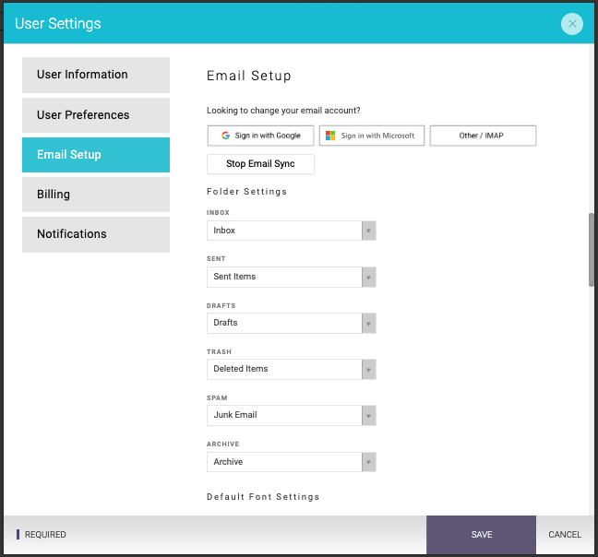Click the Folder Settings heading

[x=246, y=192]
